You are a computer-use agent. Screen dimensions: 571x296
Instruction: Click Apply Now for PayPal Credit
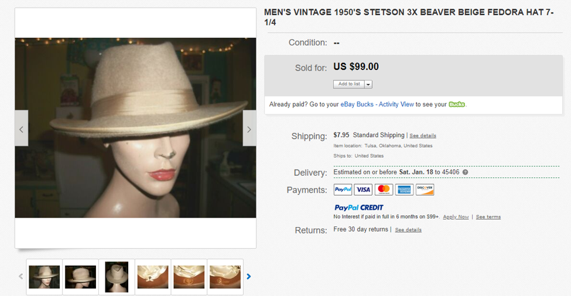pyautogui.click(x=456, y=217)
